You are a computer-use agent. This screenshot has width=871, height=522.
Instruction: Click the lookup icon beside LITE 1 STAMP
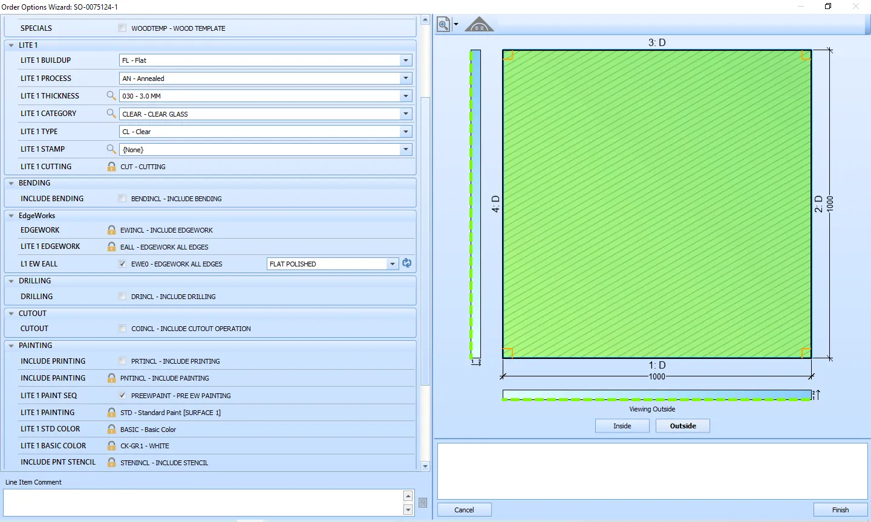pyautogui.click(x=111, y=149)
